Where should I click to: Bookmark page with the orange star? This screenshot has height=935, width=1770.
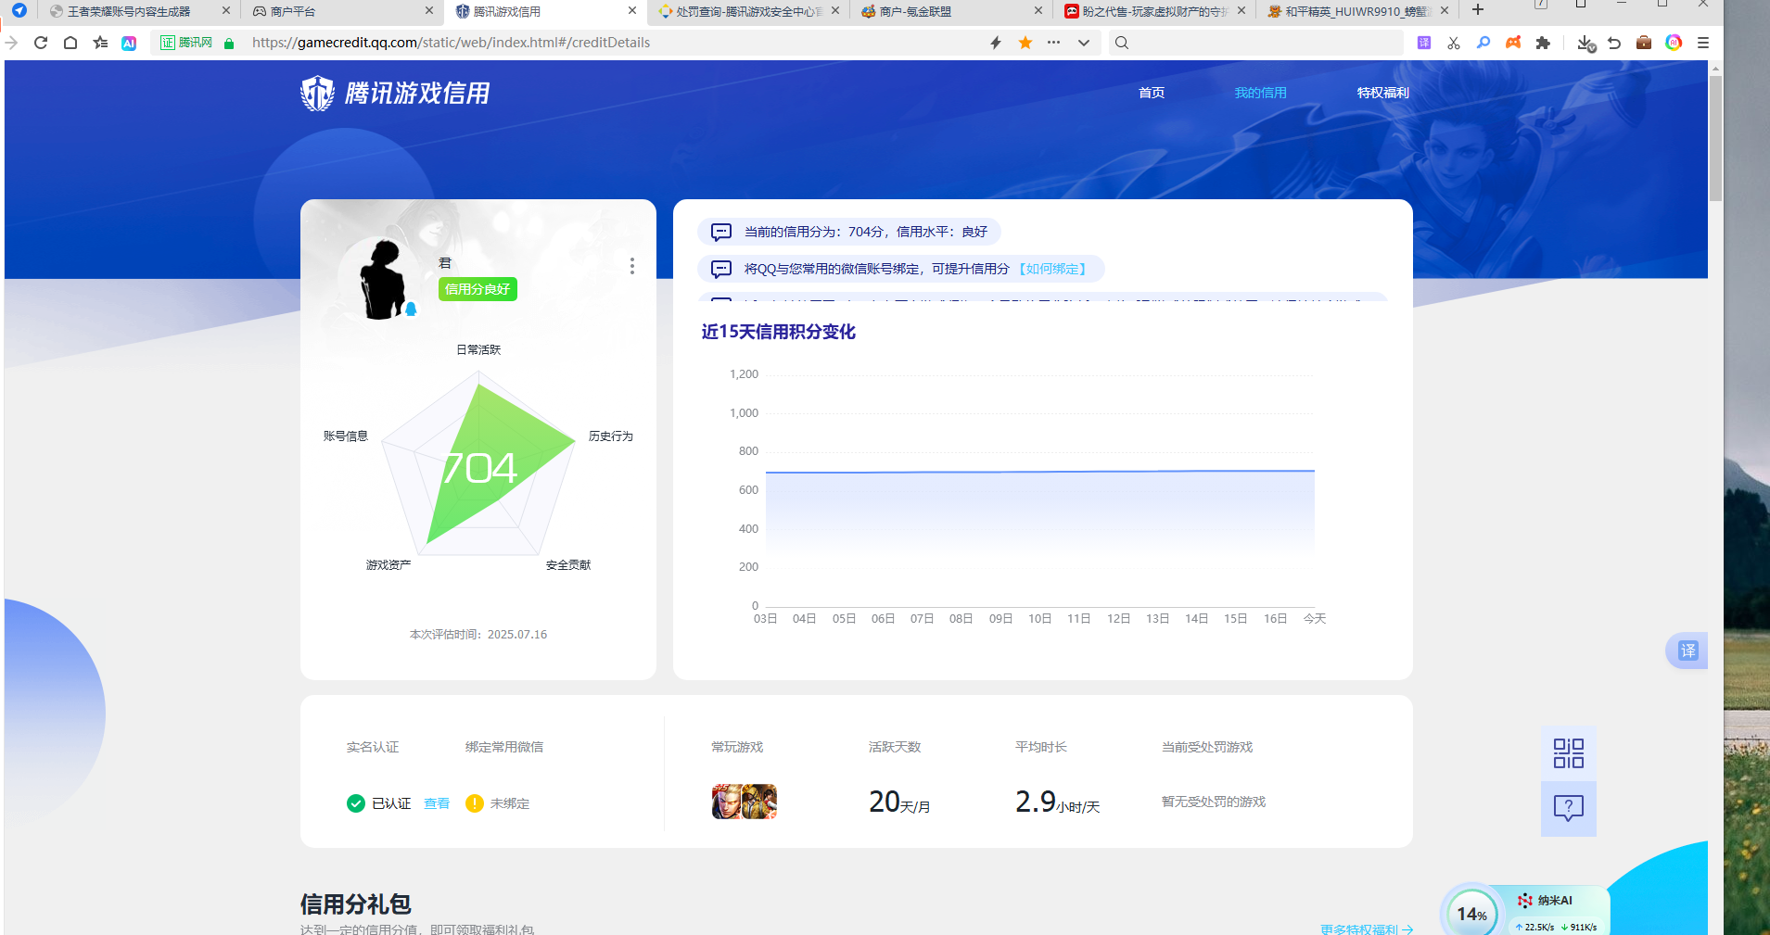tap(1025, 43)
